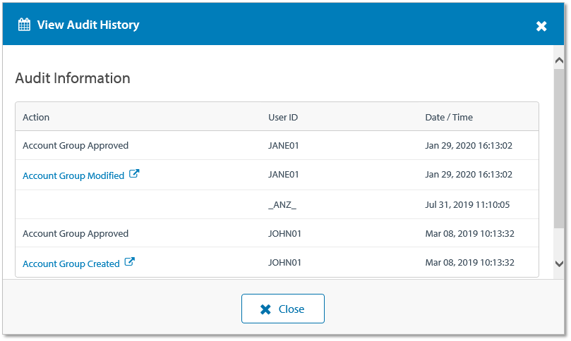
Task: Open external link icon beside Account Group Modified
Action: tap(134, 175)
